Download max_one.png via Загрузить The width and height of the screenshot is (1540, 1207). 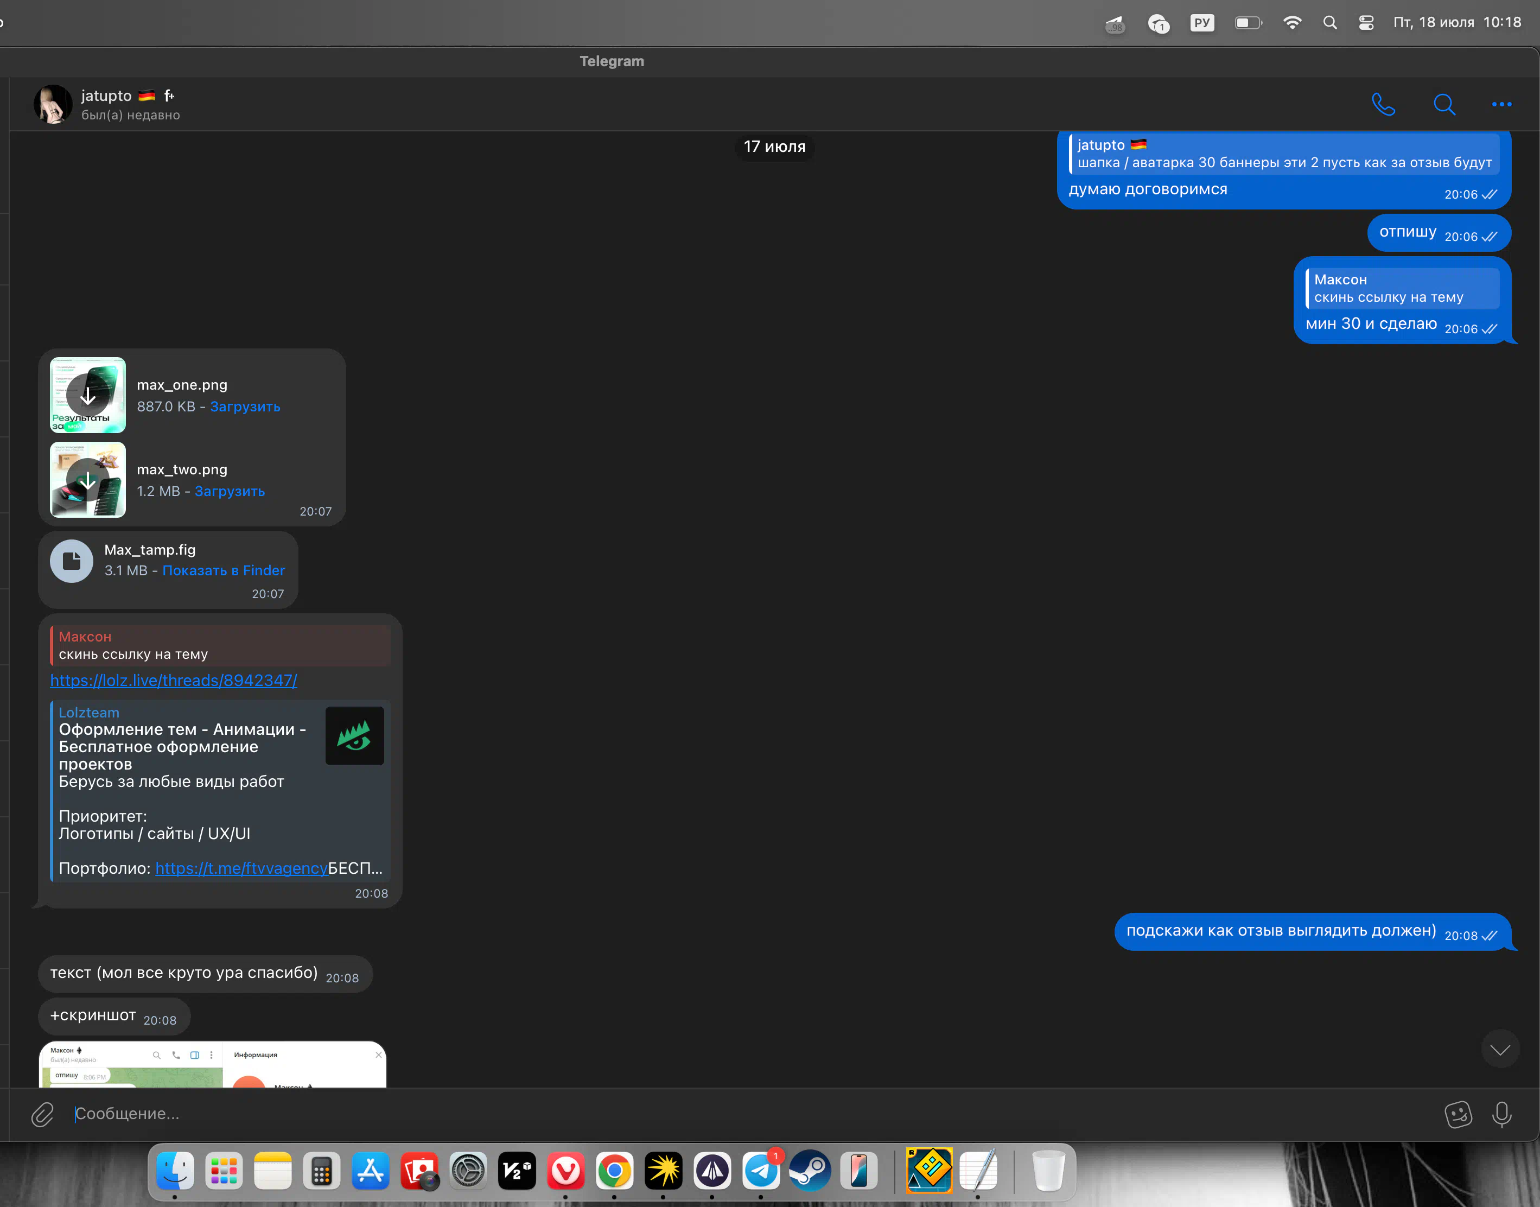pyautogui.click(x=245, y=406)
